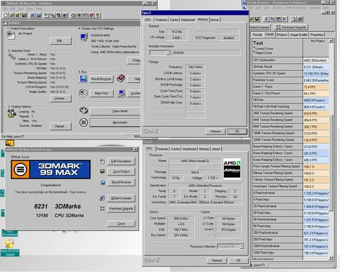This screenshot has width=340, height=272.
Task: Click the Demo Mode circular icon
Action: (x=84, y=110)
